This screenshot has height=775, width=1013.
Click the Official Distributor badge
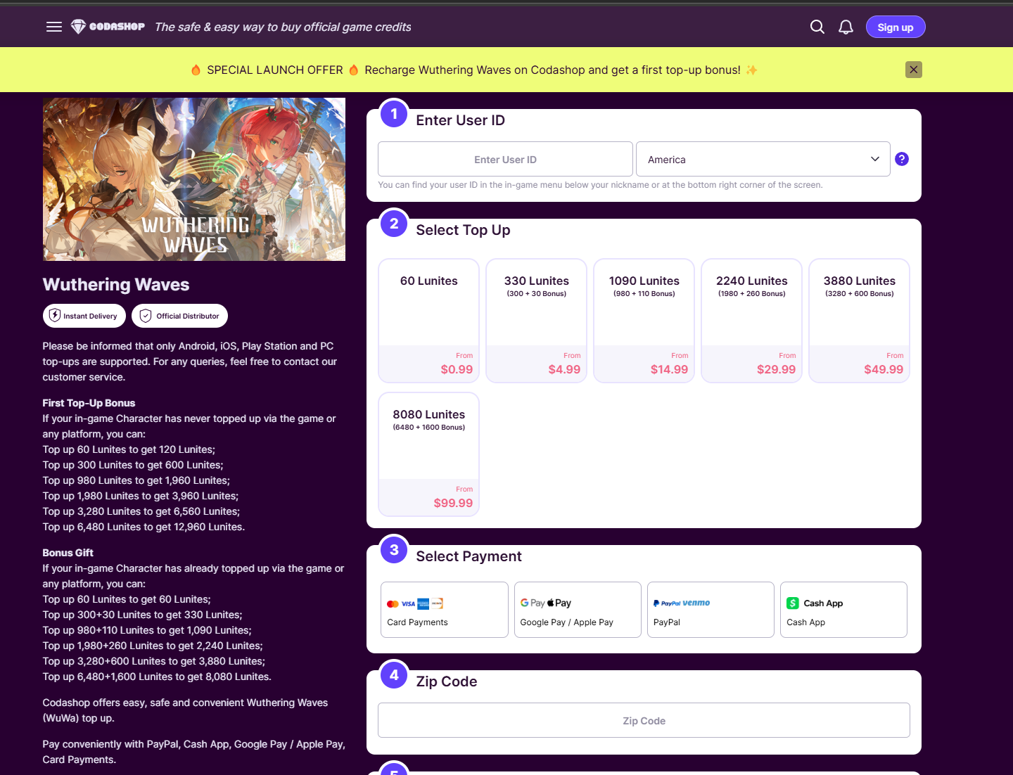click(x=180, y=316)
